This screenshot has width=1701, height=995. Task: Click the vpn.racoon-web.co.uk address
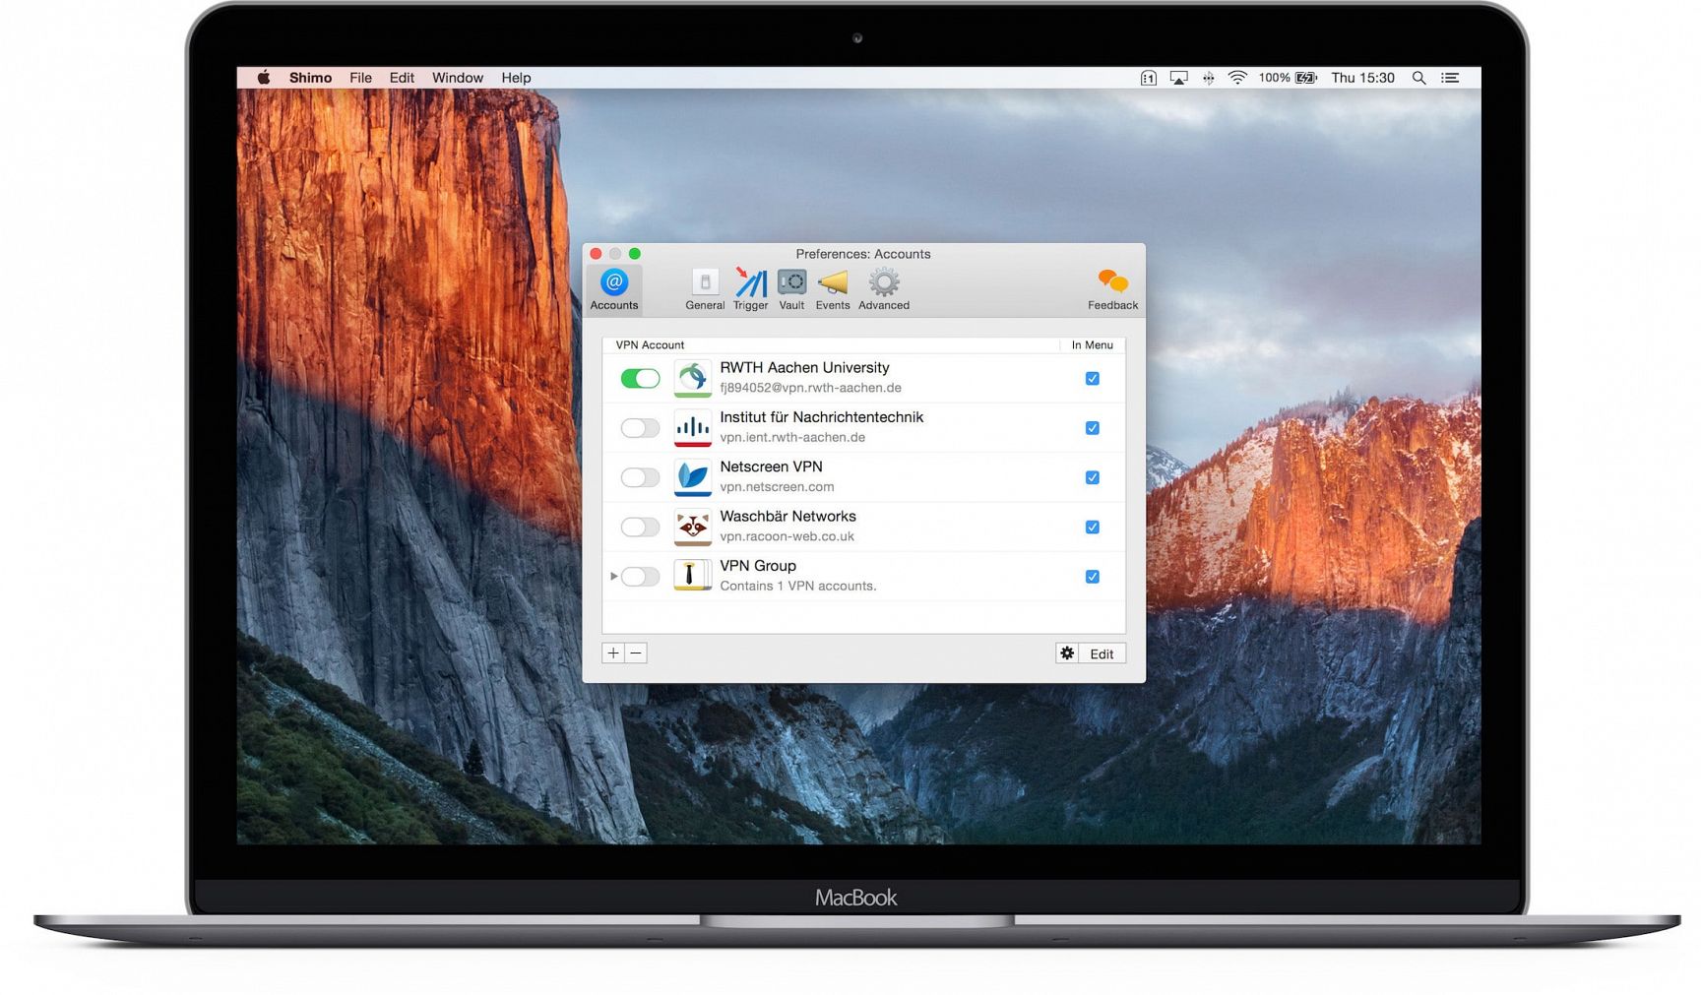787,536
